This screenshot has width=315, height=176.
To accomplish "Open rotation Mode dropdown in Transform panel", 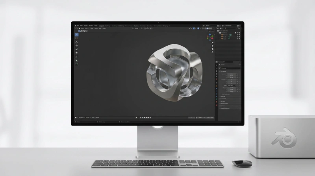I will (x=232, y=85).
